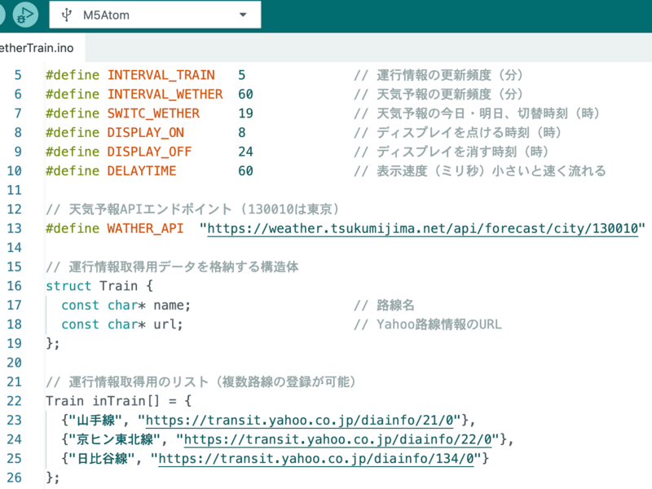The width and height of the screenshot is (652, 489).
Task: Click the Upload arrow button at left edge
Action: 2,15
